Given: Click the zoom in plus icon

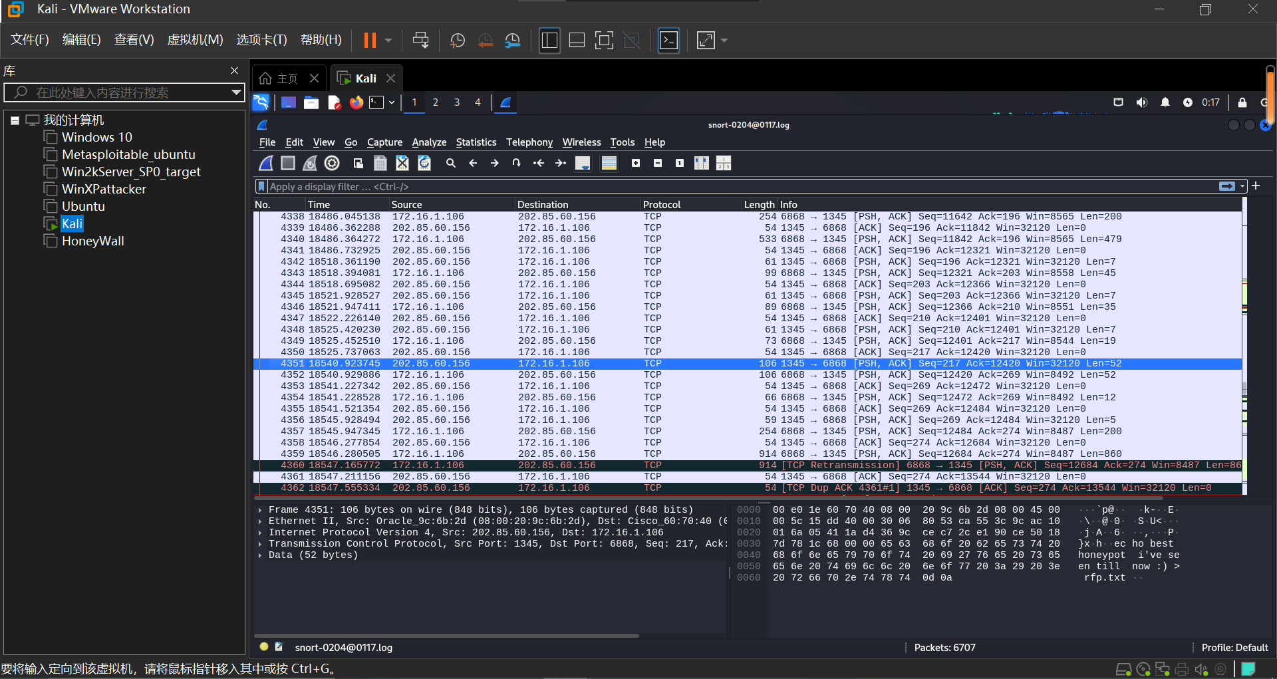Looking at the screenshot, I should click(x=636, y=163).
